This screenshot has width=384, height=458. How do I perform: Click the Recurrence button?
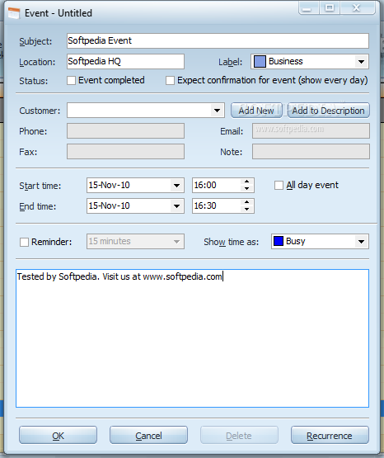330,435
